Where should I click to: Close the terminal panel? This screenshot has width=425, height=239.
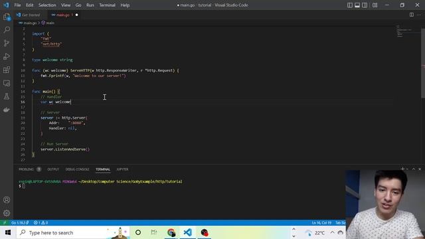[x=420, y=169]
